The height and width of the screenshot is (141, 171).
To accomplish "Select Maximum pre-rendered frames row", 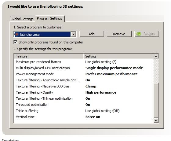I will pyautogui.click(x=84, y=62).
